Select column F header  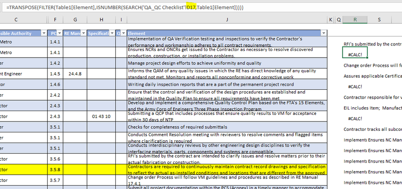[55, 19]
